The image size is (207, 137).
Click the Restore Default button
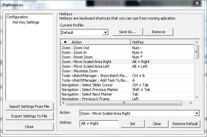click(x=185, y=124)
